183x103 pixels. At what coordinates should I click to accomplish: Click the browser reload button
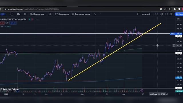(1, 9)
